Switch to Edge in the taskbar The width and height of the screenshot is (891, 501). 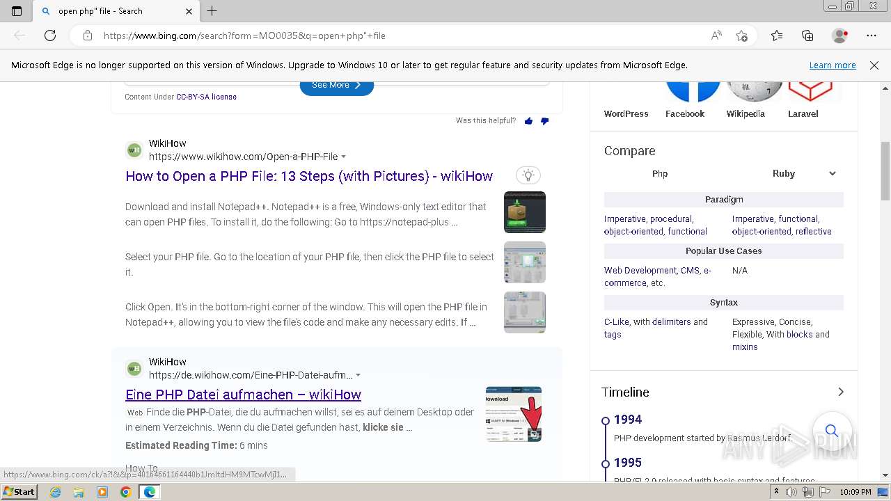[x=150, y=492]
